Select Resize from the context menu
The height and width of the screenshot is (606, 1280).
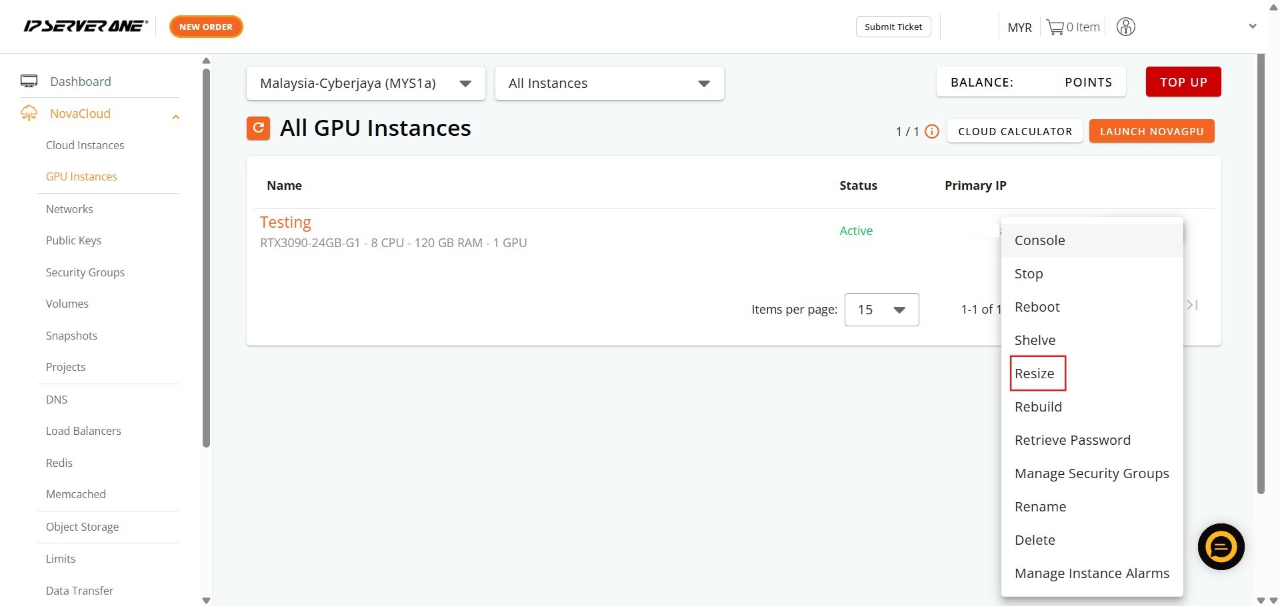tap(1035, 374)
